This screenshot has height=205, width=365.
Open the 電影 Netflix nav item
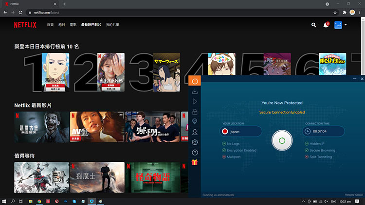(x=73, y=25)
